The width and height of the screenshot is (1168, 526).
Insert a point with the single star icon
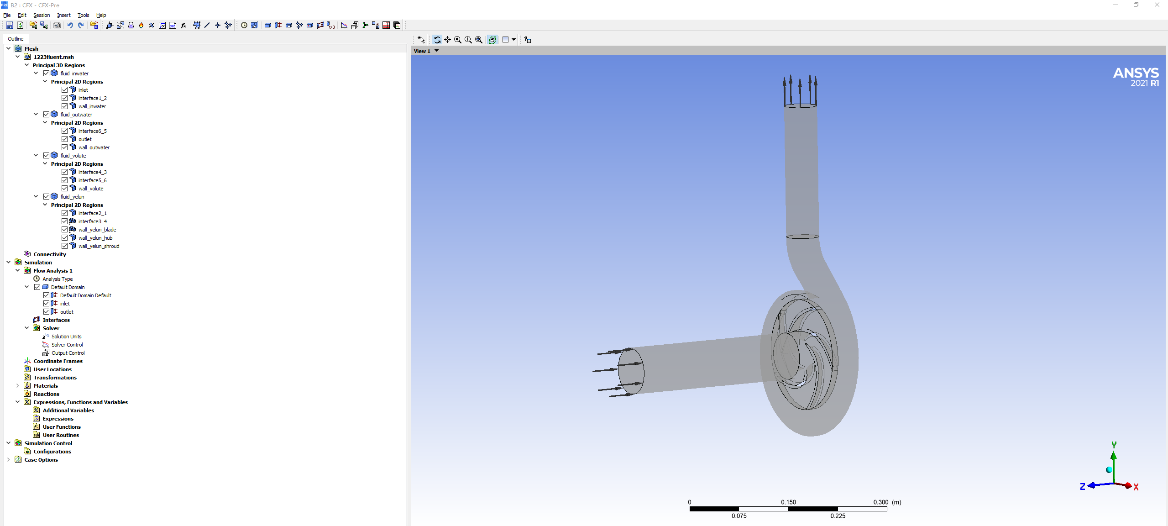(x=218, y=26)
